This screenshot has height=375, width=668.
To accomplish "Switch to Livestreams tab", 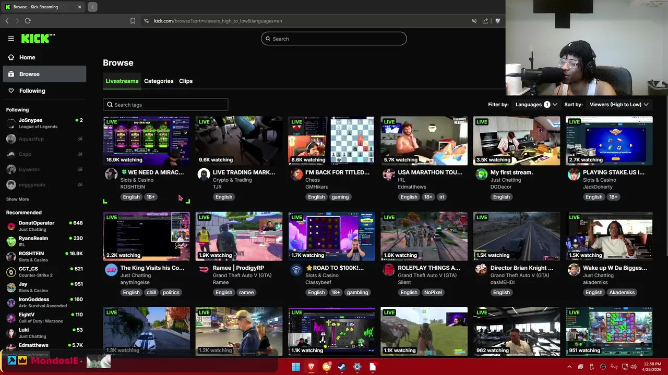I will pyautogui.click(x=122, y=81).
